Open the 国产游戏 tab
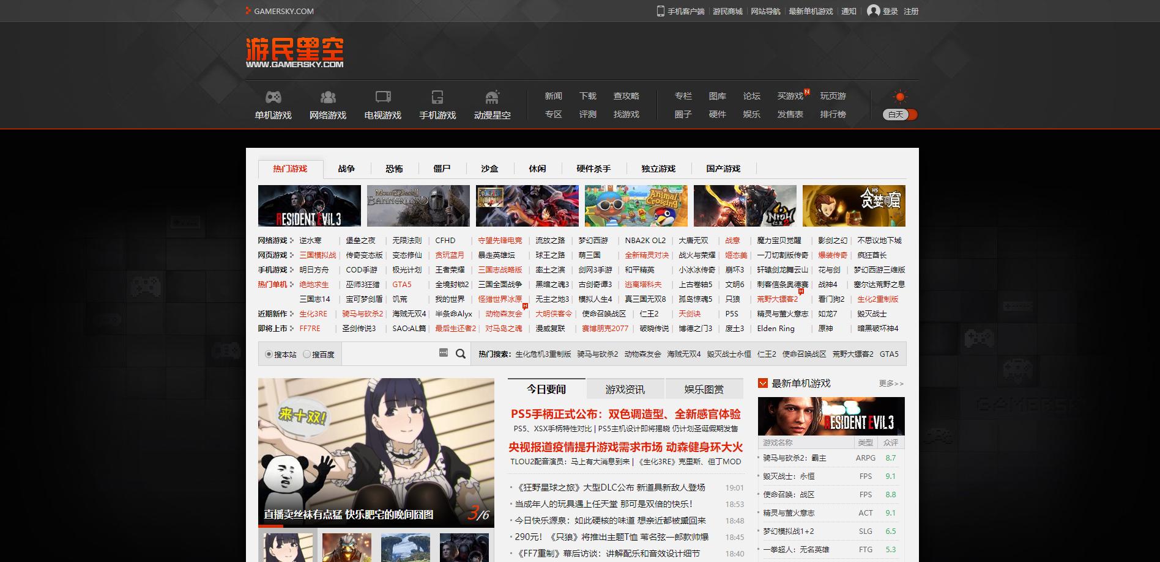The image size is (1160, 562). click(x=723, y=169)
